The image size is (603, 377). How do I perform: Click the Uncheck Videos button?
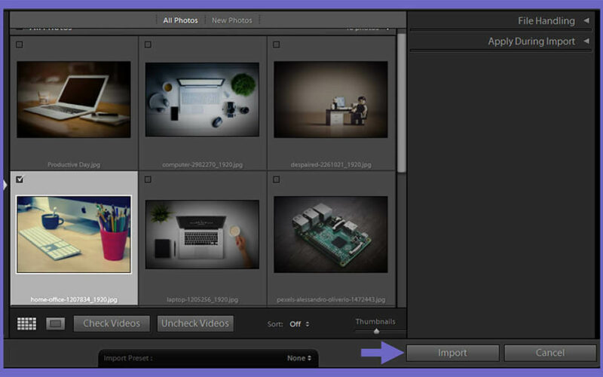tap(195, 323)
